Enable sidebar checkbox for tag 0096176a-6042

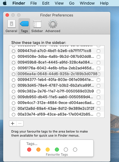[99, 68]
